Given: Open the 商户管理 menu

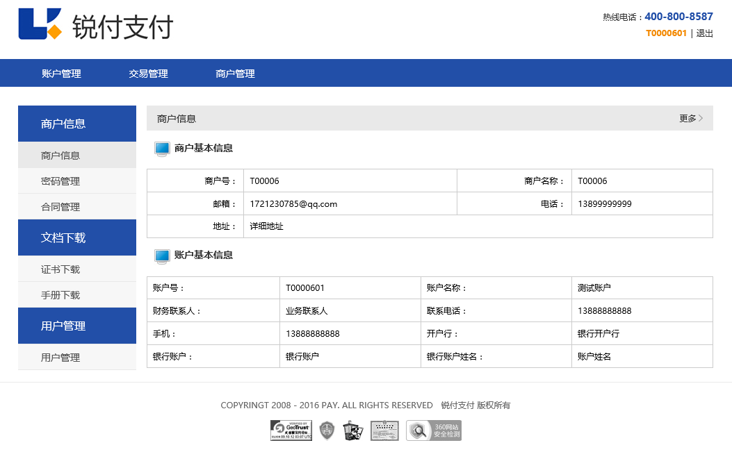Looking at the screenshot, I should pos(234,72).
